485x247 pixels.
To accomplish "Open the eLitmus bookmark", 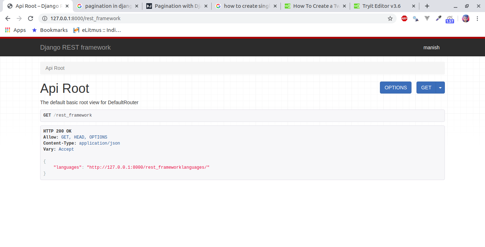I will tap(97, 30).
